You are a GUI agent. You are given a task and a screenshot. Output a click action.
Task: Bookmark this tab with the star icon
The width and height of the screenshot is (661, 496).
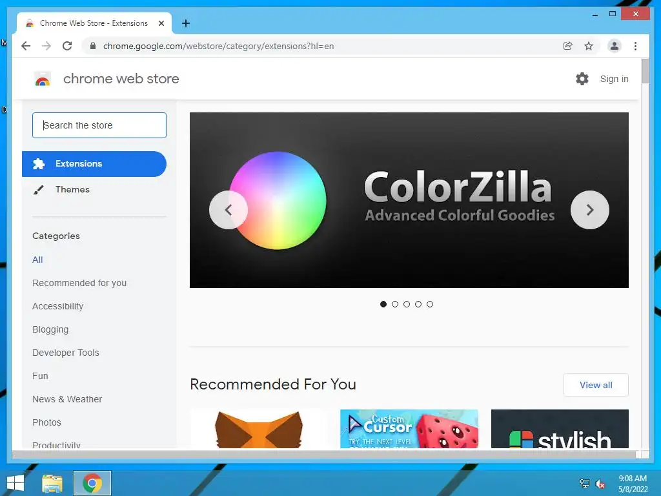589,46
